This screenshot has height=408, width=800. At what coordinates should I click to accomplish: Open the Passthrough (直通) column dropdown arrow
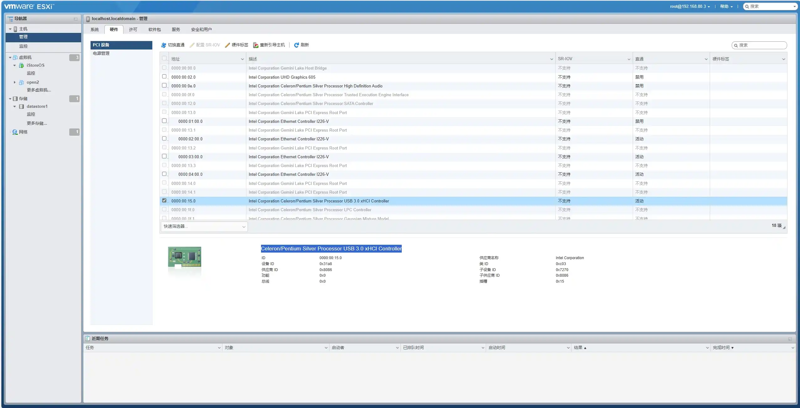pyautogui.click(x=706, y=59)
